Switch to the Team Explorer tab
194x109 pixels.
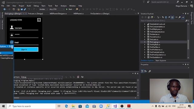click(161, 61)
